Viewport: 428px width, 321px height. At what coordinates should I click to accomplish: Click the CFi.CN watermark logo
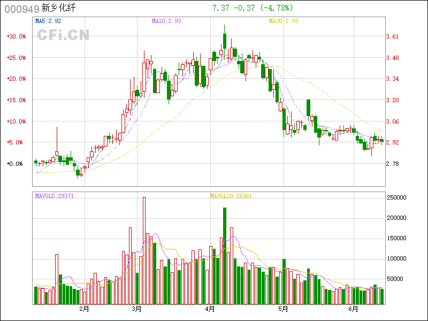click(x=63, y=35)
